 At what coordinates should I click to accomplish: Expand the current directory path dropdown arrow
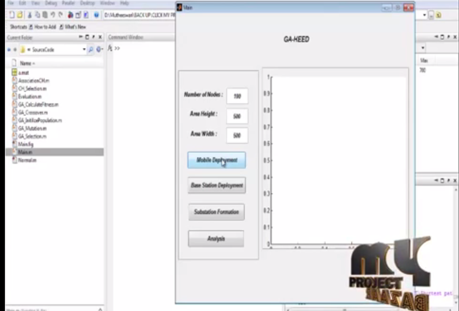coord(424,15)
